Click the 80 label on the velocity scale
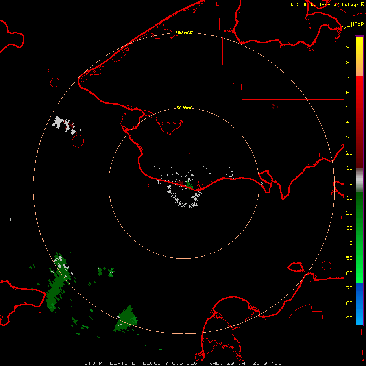Viewport: 366px width, 366px height. [x=349, y=62]
